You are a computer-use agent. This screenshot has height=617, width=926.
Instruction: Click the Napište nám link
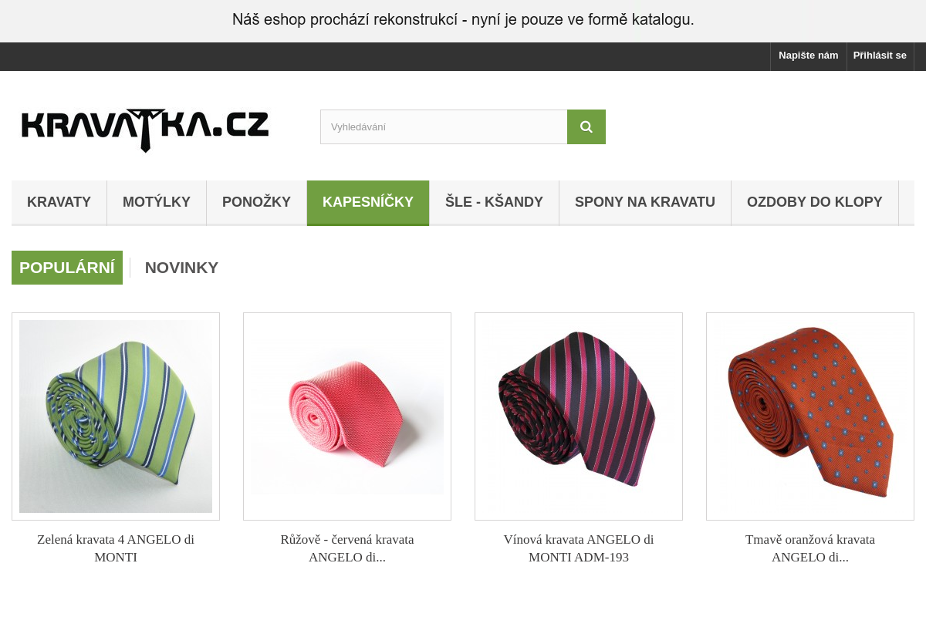808,56
